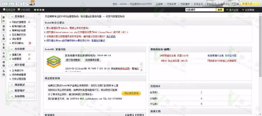The height and width of the screenshot is (116, 262).
Task: Click the 功能搜索 search input field
Action: [x=201, y=10]
